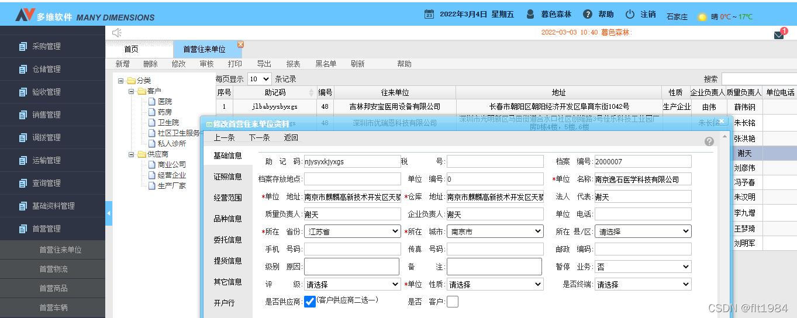Click the 多维软件 logo
The height and width of the screenshot is (318, 797).
[25, 15]
